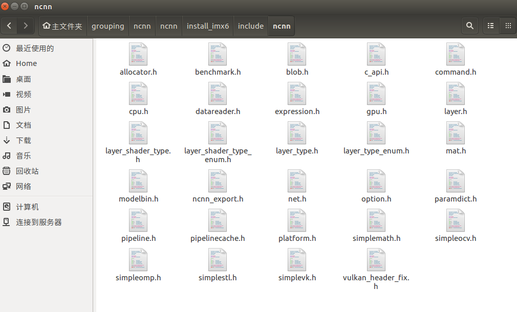Image resolution: width=517 pixels, height=312 pixels.
Task: Select the allocator.h file icon
Action: pyautogui.click(x=138, y=54)
